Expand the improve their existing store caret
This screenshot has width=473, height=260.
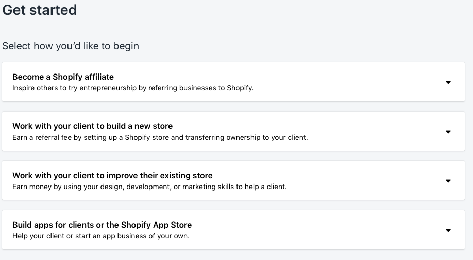(448, 181)
